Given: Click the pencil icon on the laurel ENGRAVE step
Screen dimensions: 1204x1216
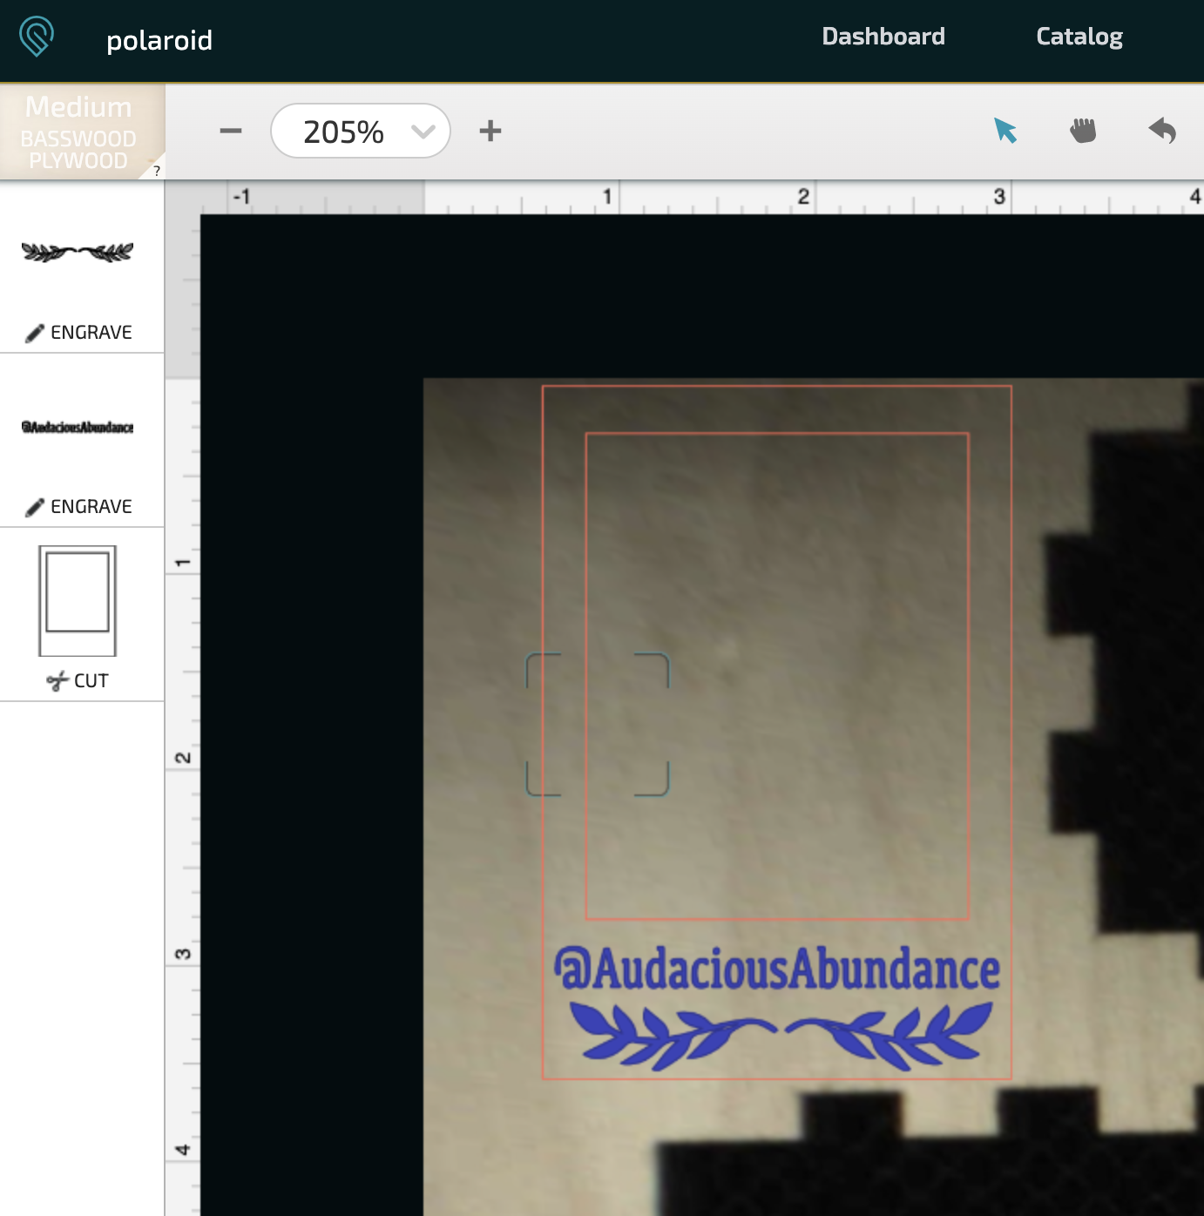Looking at the screenshot, I should (x=36, y=331).
